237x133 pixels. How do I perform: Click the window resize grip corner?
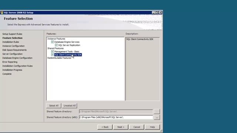(161, 131)
